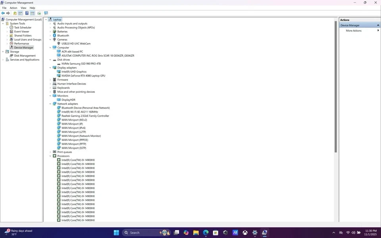Select the Storage node in left tree

coord(15,52)
